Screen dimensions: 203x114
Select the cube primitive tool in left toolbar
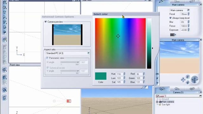[x=4, y=8]
